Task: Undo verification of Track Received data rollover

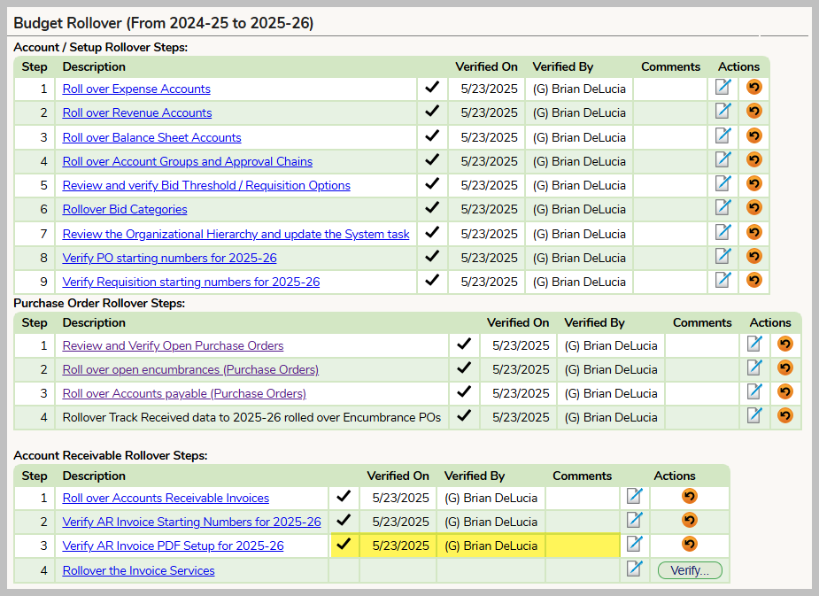Action: (785, 416)
